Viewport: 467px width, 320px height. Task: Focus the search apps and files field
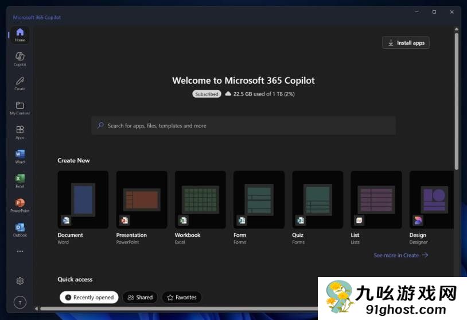[x=244, y=126]
